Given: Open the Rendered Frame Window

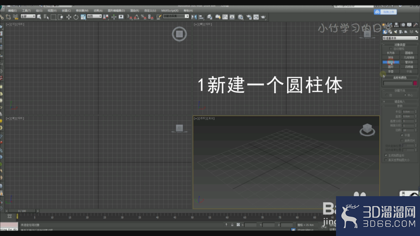Looking at the screenshot, I should coord(256,17).
